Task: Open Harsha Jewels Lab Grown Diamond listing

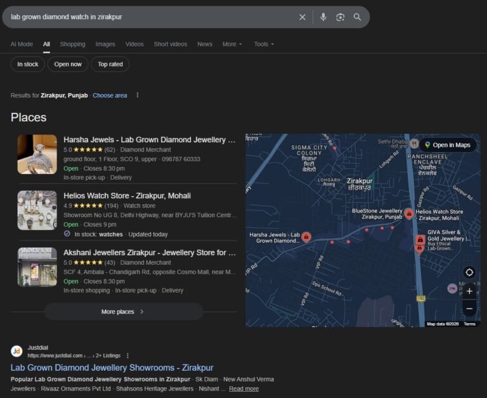Action: point(150,140)
